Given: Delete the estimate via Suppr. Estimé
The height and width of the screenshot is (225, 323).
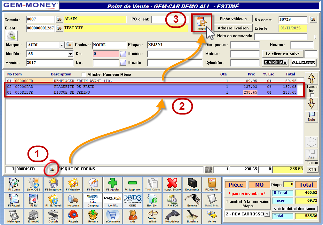Looking at the screenshot, I should tap(172, 184).
